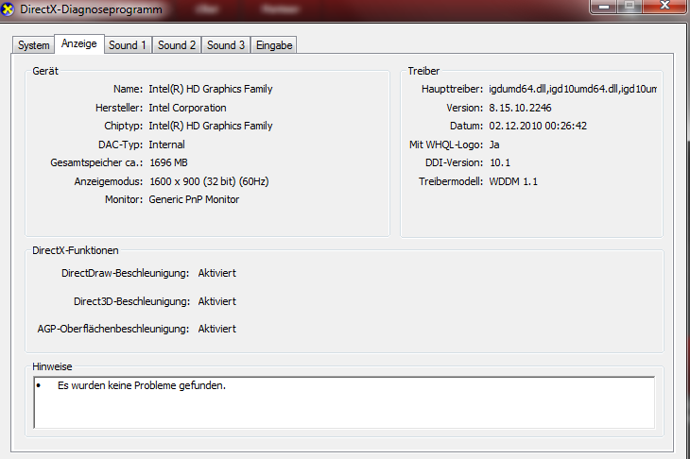Viewport: 690px width, 459px height.
Task: Click the 'Gerät' group heading
Action: tap(45, 71)
